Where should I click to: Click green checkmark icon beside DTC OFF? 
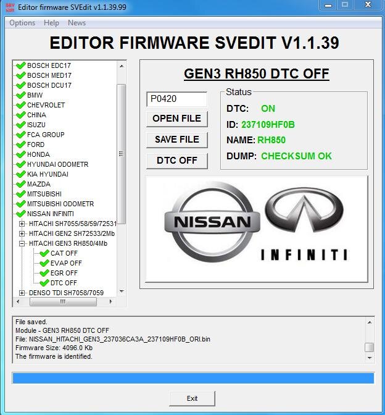pos(44,283)
